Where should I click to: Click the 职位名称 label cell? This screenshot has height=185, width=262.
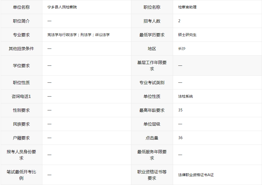click(152, 7)
